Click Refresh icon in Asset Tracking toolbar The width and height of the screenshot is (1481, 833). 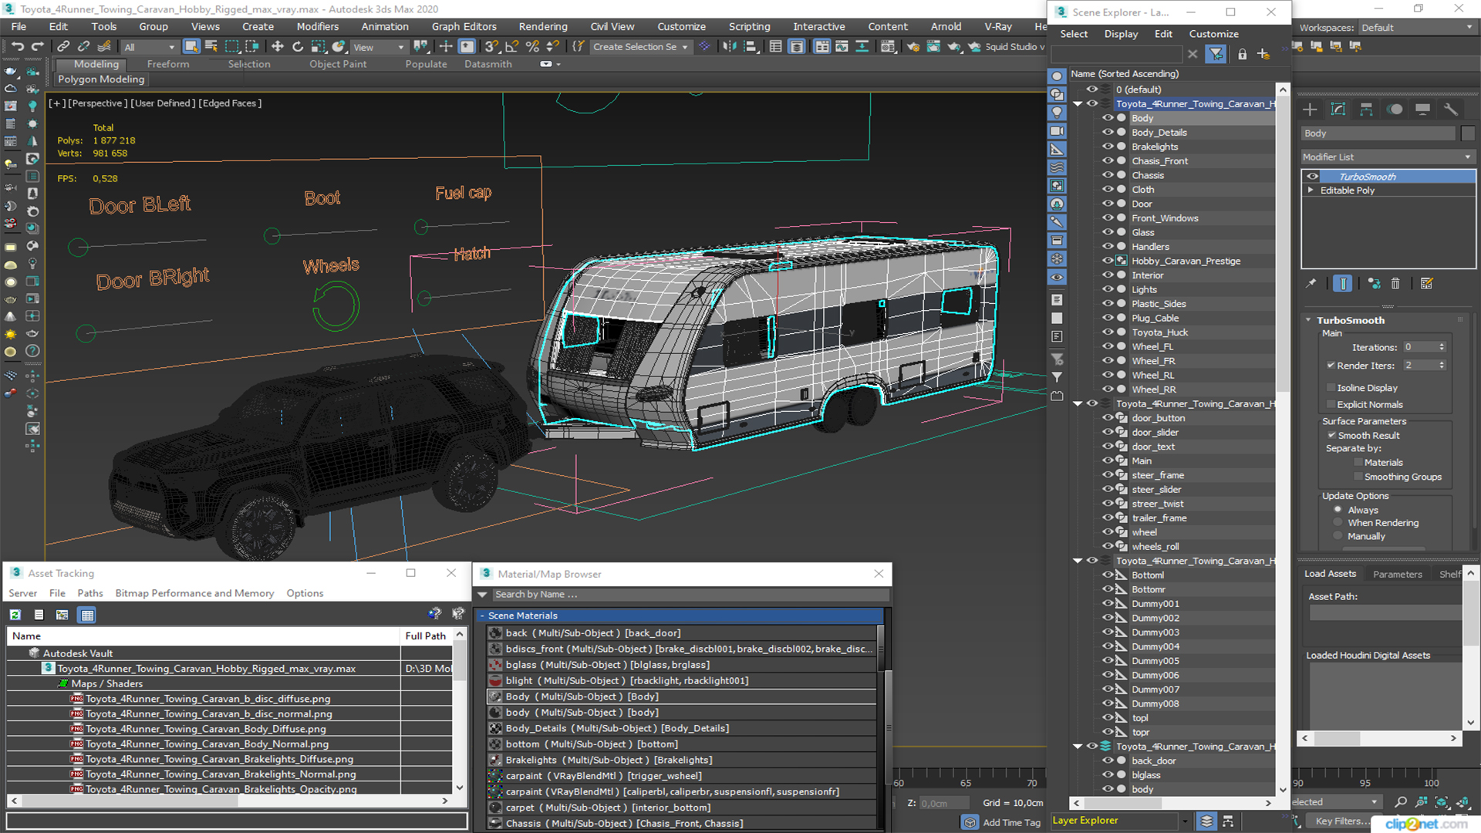pos(15,615)
